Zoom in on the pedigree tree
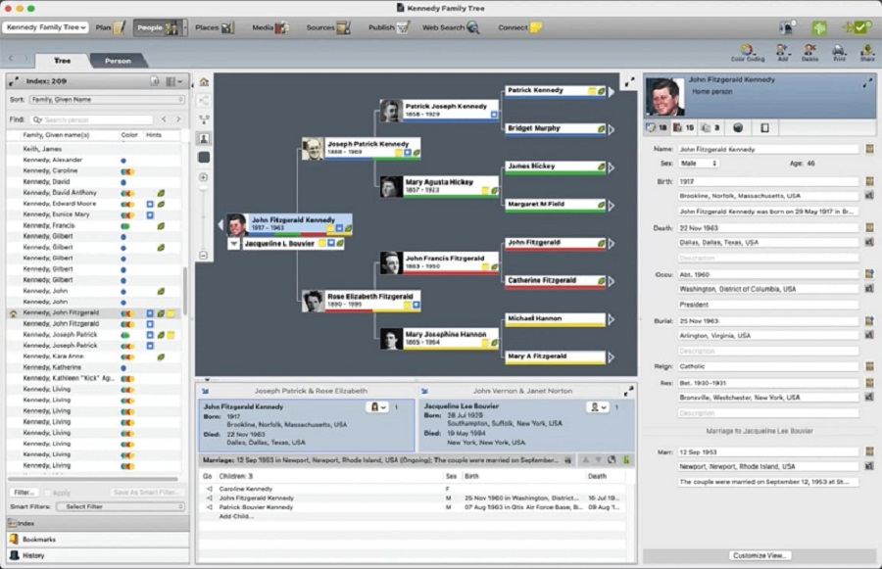 coord(204,177)
